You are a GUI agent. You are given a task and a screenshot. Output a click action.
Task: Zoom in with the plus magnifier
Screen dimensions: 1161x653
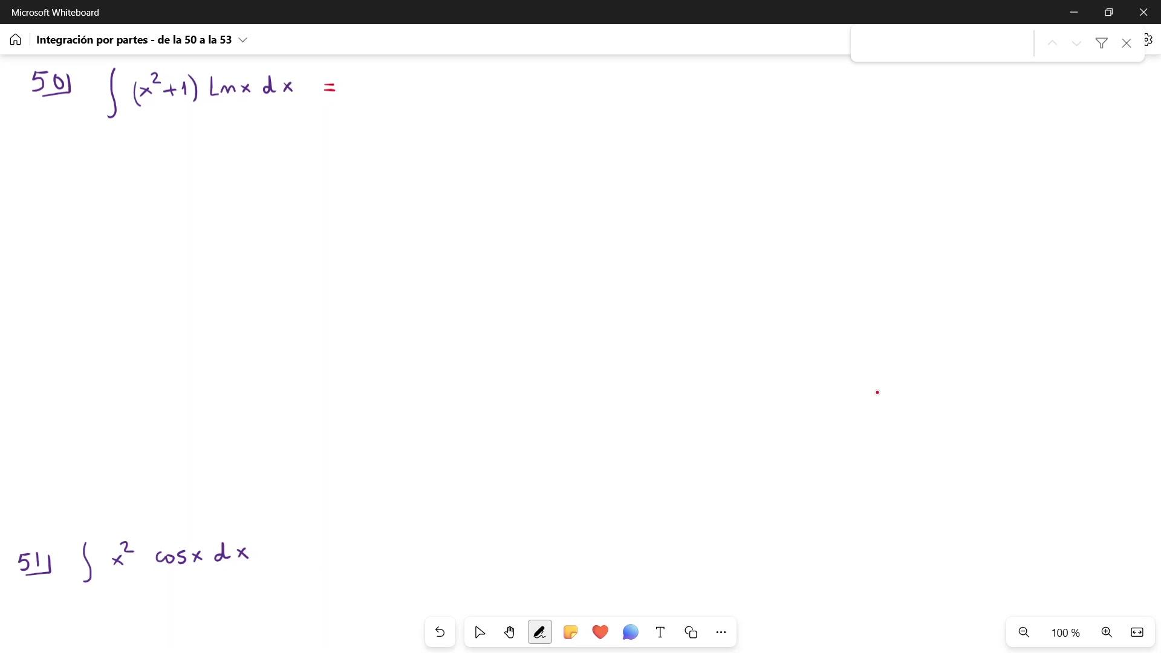click(1107, 632)
